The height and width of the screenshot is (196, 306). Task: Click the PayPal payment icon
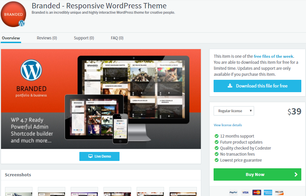[x=233, y=192]
